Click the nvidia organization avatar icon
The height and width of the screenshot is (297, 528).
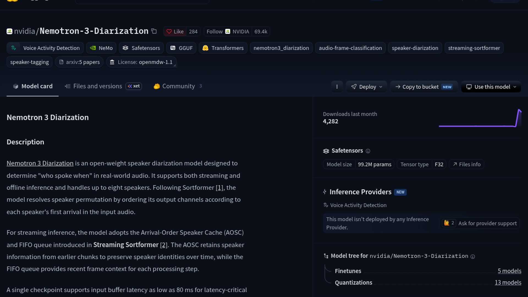pos(10,31)
